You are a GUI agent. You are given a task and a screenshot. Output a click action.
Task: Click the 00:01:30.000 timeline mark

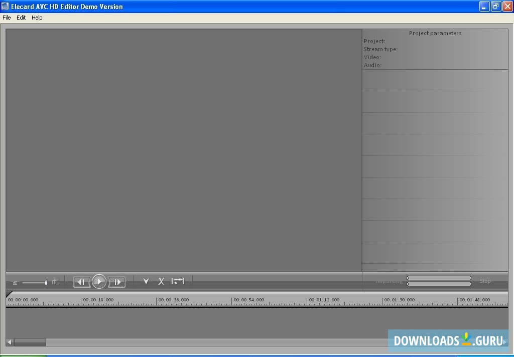point(399,300)
